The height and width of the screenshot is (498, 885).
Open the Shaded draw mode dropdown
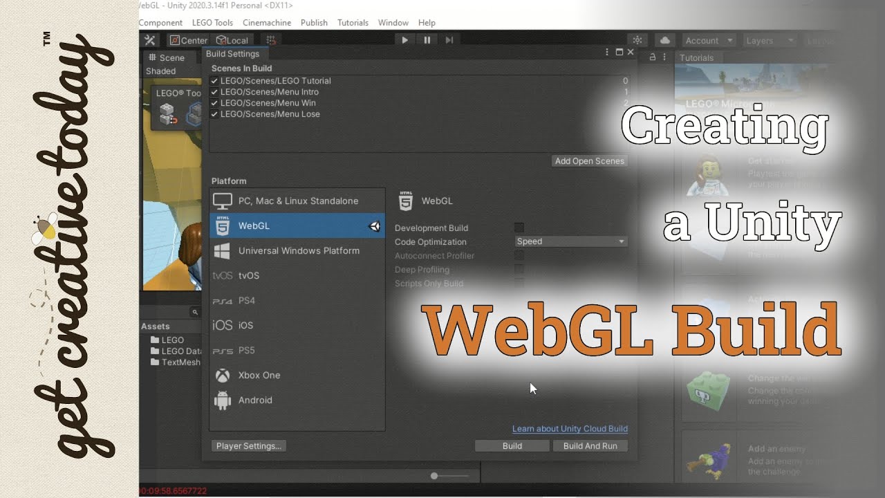[160, 71]
